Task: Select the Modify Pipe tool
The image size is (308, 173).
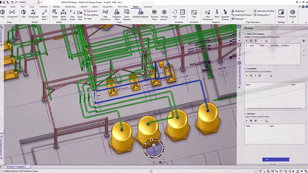Action: (23, 14)
